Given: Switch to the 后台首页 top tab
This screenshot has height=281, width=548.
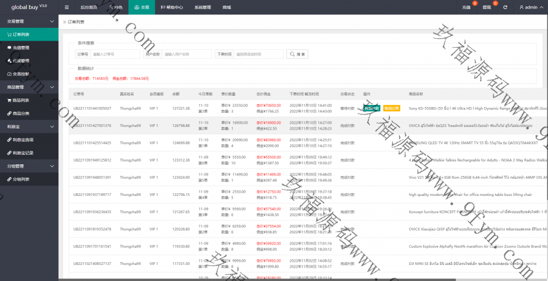Looking at the screenshot, I should pos(89,7).
